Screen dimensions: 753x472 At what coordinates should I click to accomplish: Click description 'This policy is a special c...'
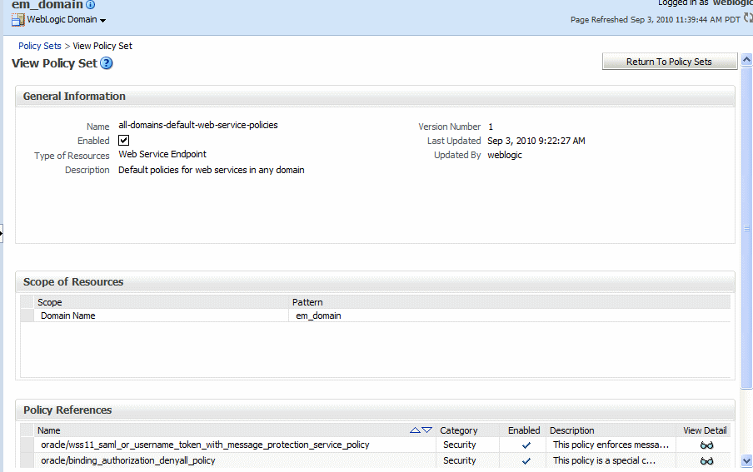point(604,460)
